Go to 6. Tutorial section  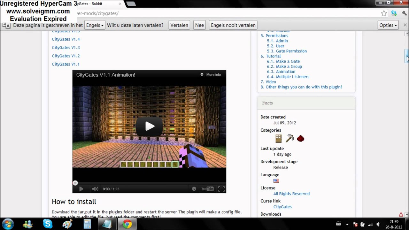point(271,56)
